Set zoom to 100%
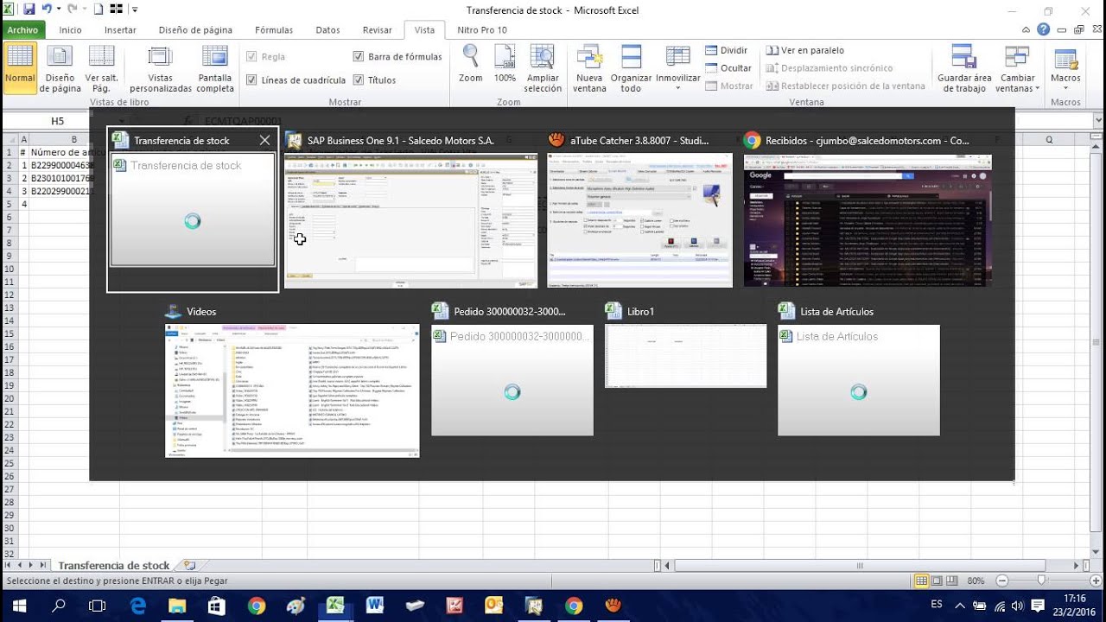This screenshot has width=1106, height=622. (505, 64)
